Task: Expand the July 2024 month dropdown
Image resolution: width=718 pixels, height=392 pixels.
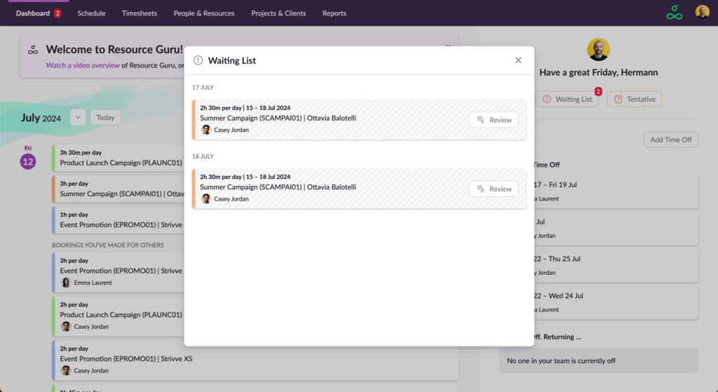Action: (x=78, y=117)
